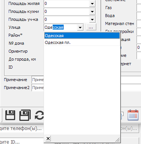Click the Площадь кухни value field
The height and width of the screenshot is (144, 141).
[67, 12]
